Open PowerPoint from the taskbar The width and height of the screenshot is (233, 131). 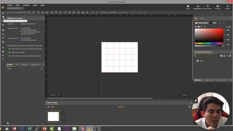44,128
